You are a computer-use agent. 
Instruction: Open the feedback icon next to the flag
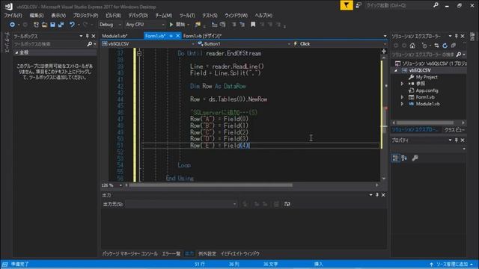point(359,5)
